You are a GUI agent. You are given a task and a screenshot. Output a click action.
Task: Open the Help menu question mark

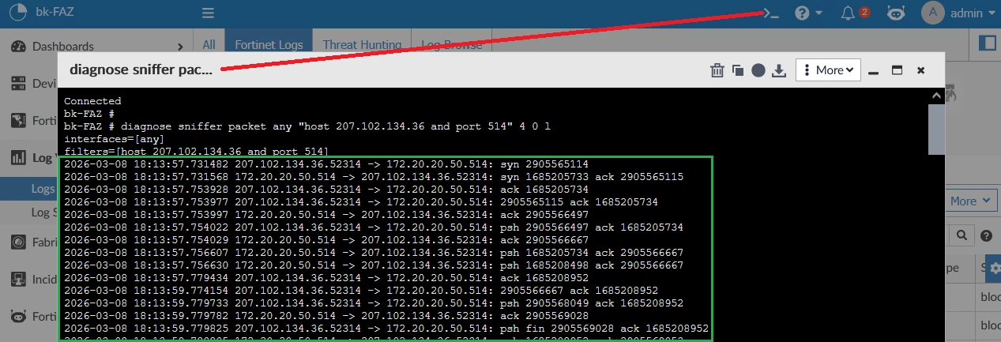[802, 13]
